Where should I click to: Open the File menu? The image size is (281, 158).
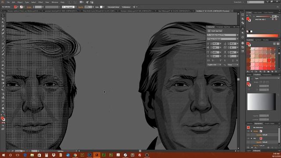8,2
